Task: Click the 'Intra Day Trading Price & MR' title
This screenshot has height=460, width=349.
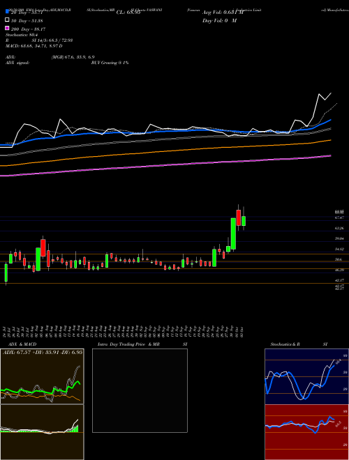Action: pos(128,344)
